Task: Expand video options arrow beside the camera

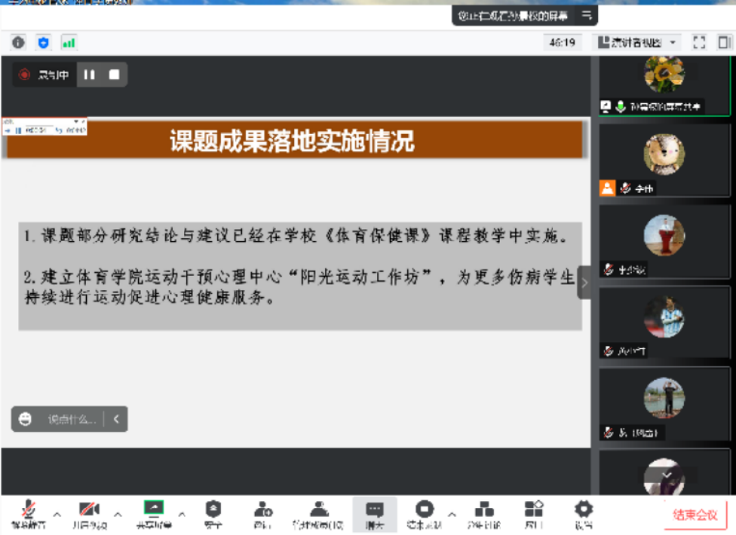Action: click(x=118, y=515)
